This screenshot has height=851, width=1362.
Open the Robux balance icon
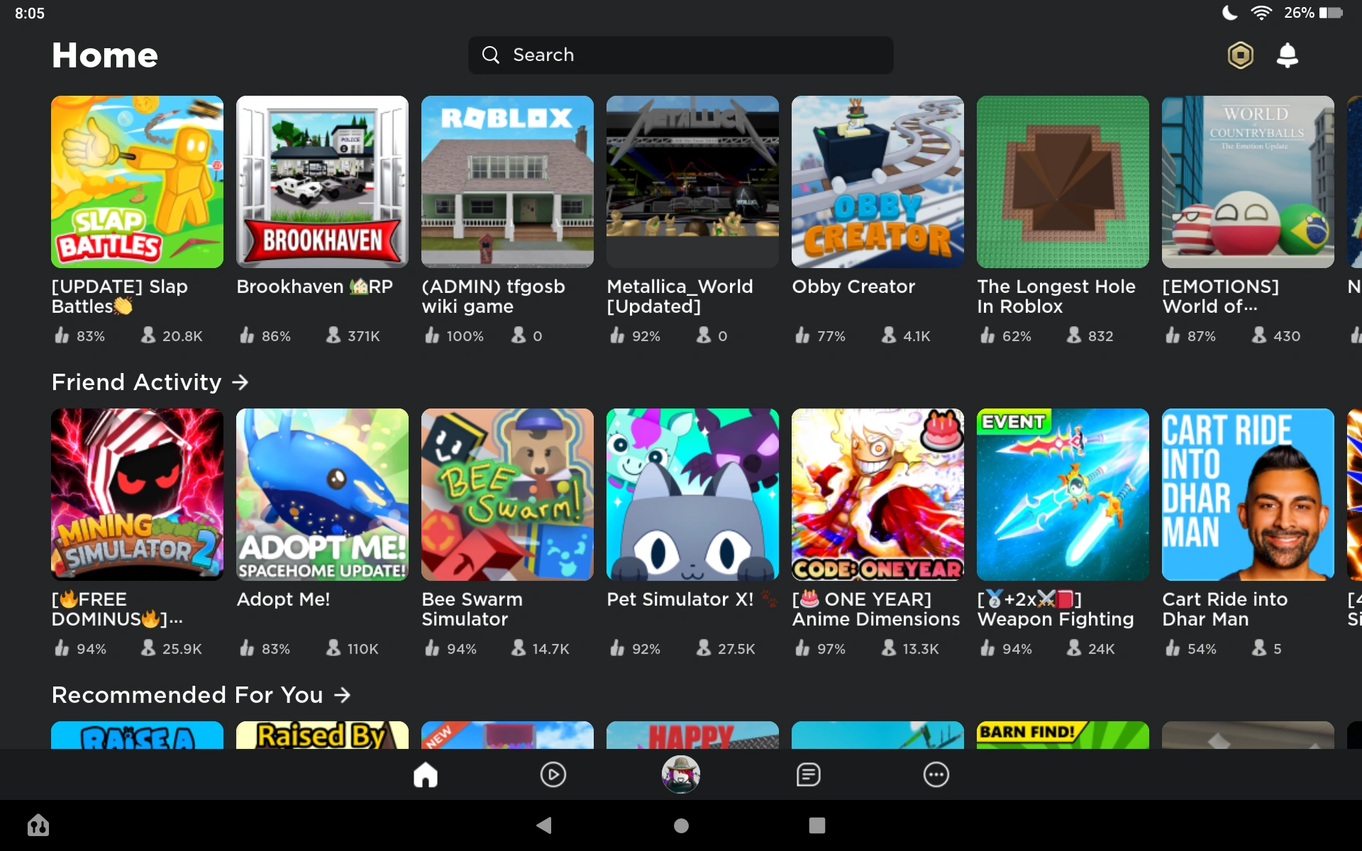1240,55
